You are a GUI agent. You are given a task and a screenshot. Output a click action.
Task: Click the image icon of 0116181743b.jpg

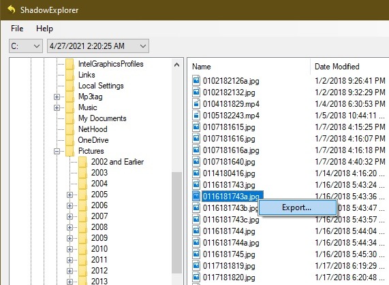(196, 207)
